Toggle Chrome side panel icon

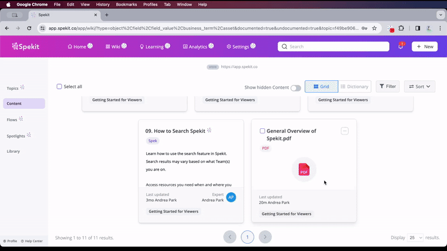click(x=417, y=28)
